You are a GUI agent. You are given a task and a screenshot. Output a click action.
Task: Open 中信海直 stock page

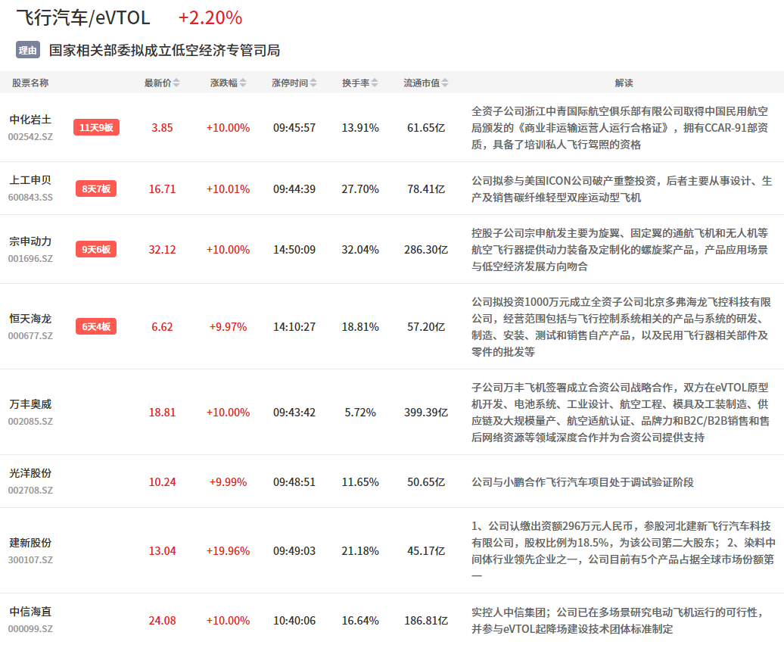(x=30, y=612)
